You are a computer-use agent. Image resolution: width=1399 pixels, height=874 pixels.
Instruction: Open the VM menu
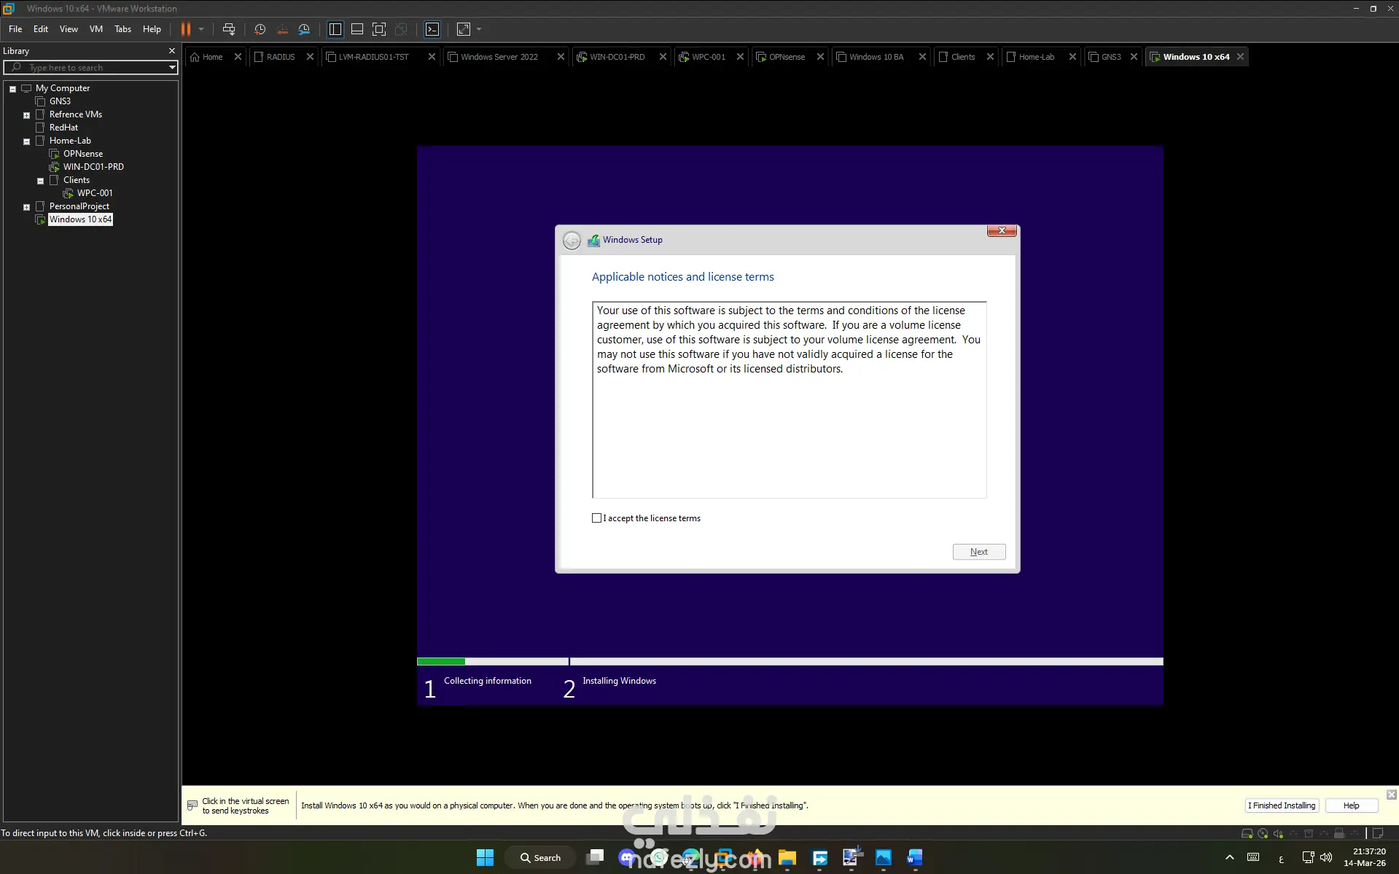coord(96,29)
